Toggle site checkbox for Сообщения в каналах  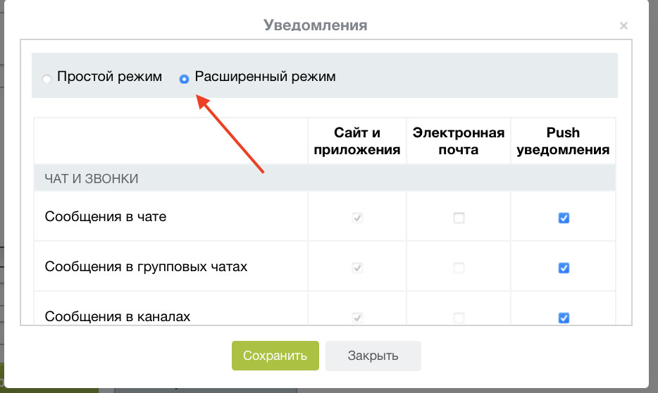(x=358, y=318)
